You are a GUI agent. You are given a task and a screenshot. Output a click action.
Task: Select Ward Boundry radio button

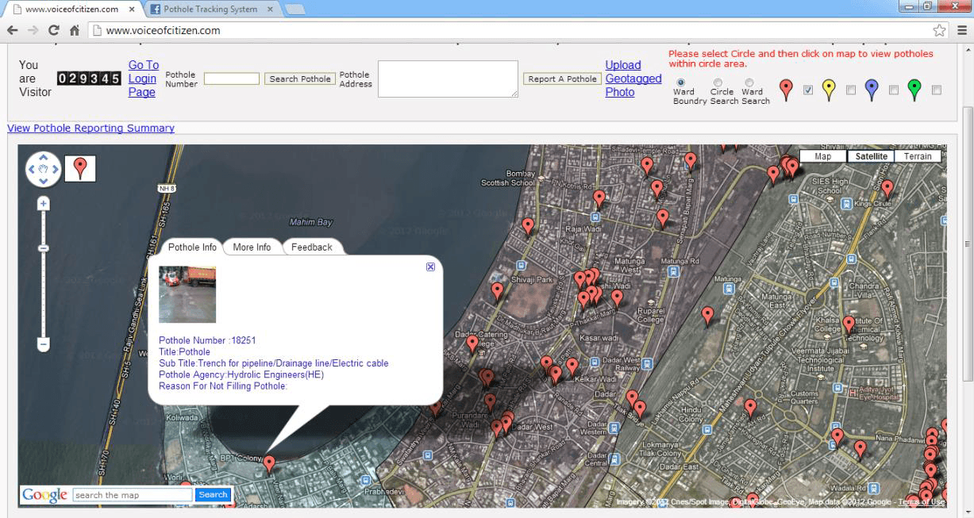click(680, 82)
